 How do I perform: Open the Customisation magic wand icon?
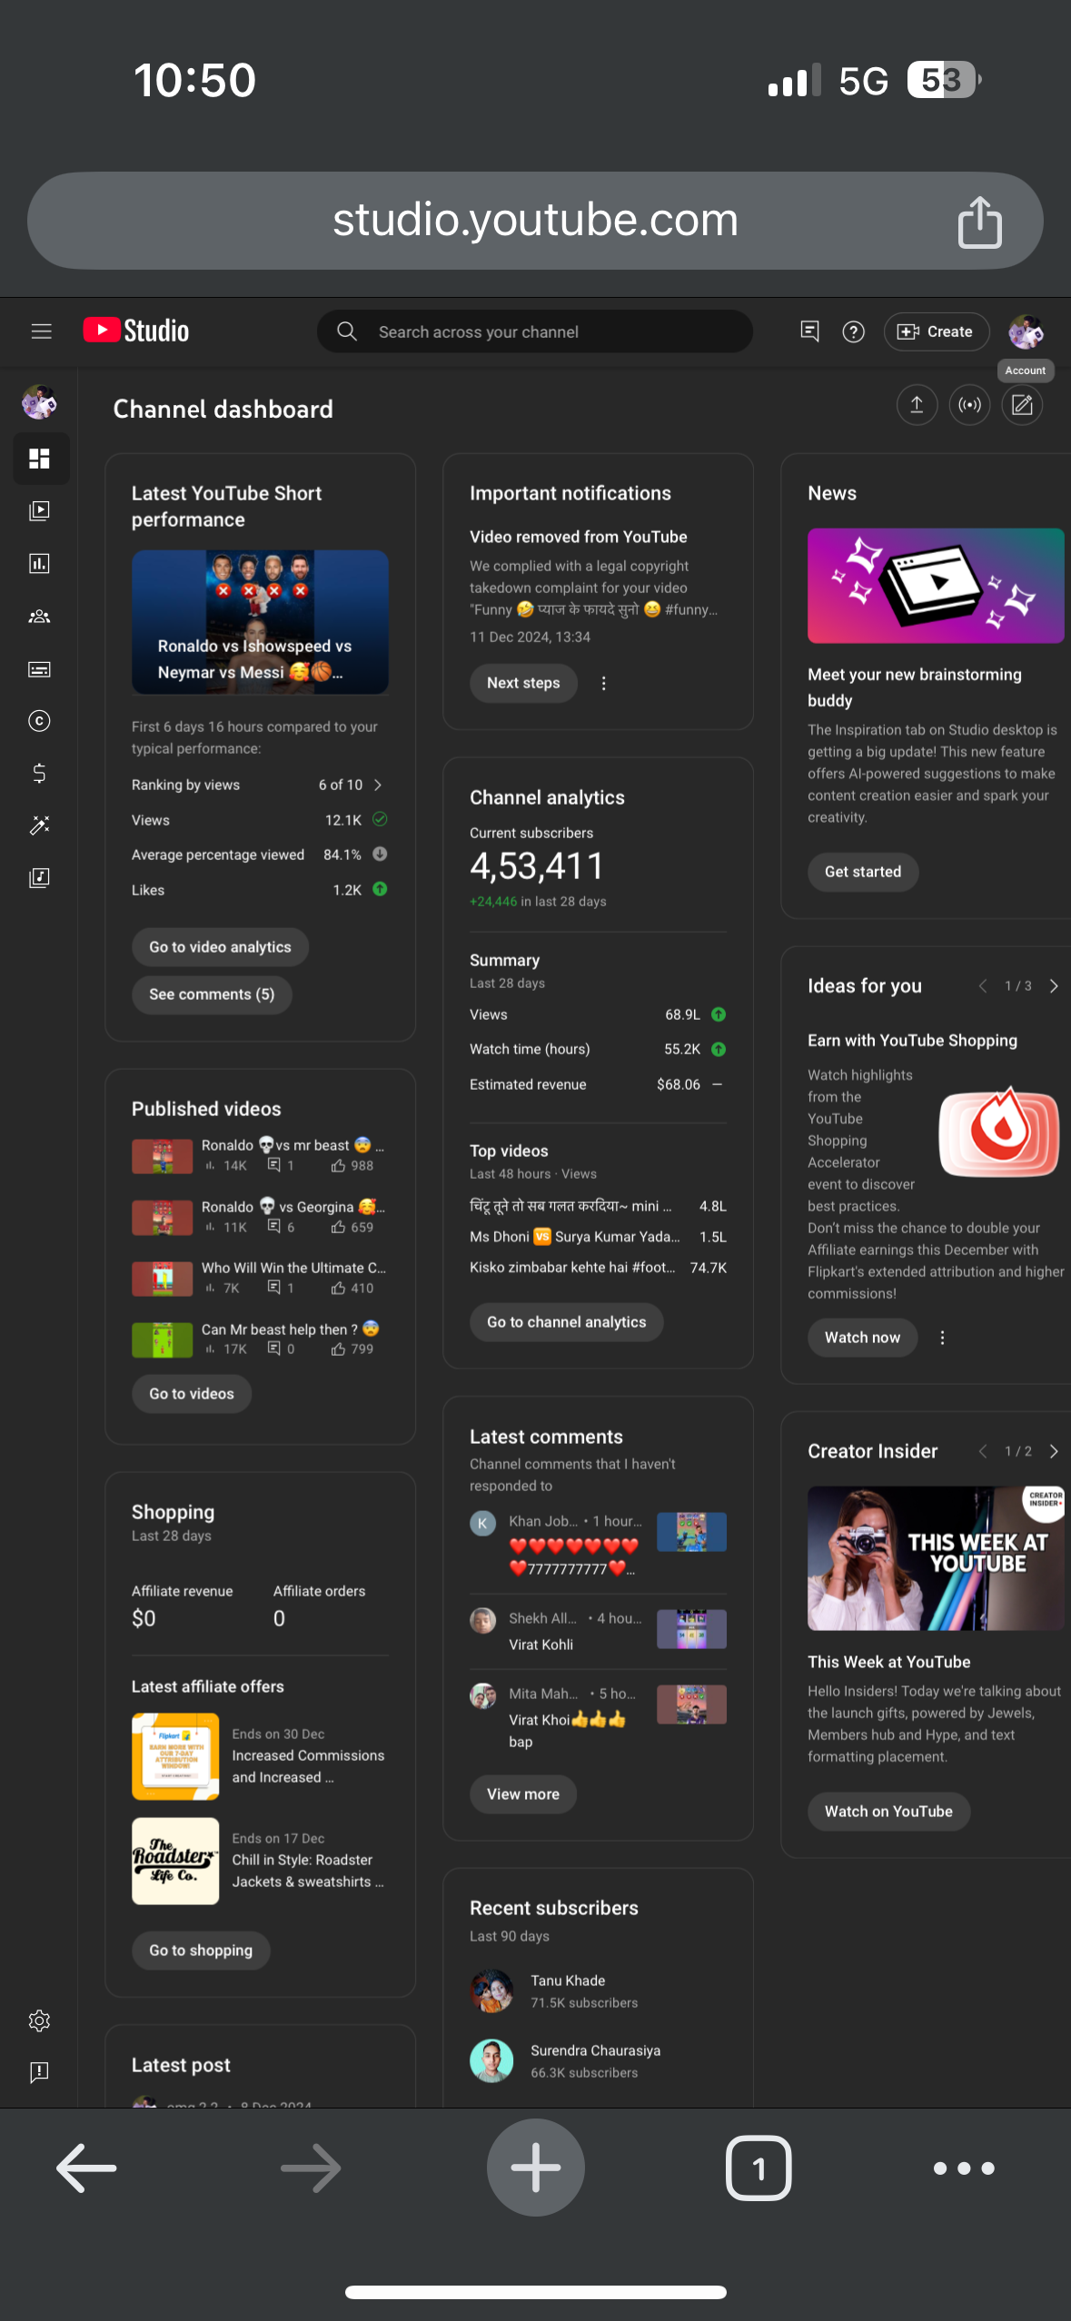point(39,825)
